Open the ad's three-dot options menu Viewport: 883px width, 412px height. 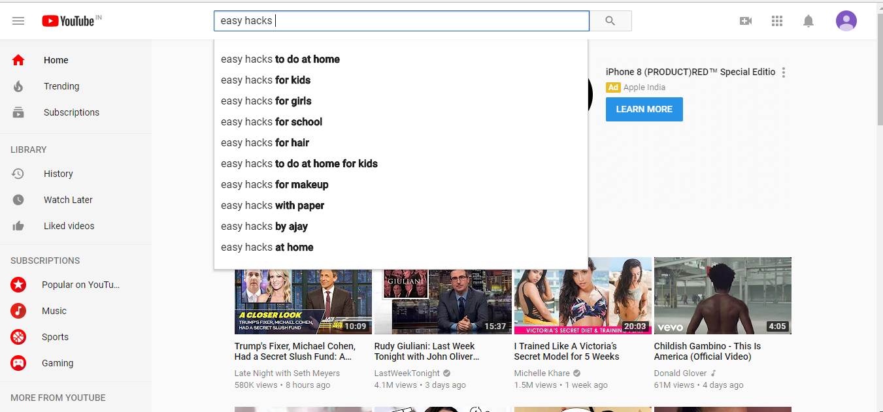784,72
